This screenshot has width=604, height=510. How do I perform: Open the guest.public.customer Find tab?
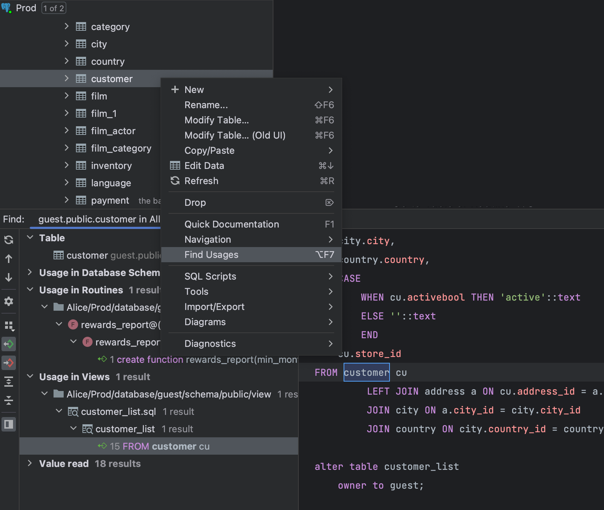pyautogui.click(x=99, y=219)
